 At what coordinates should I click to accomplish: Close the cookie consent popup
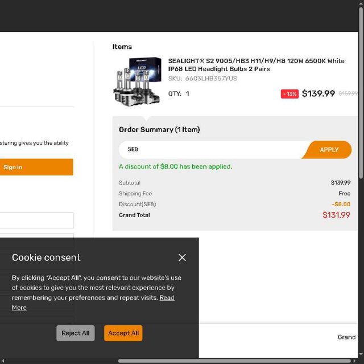(x=182, y=257)
